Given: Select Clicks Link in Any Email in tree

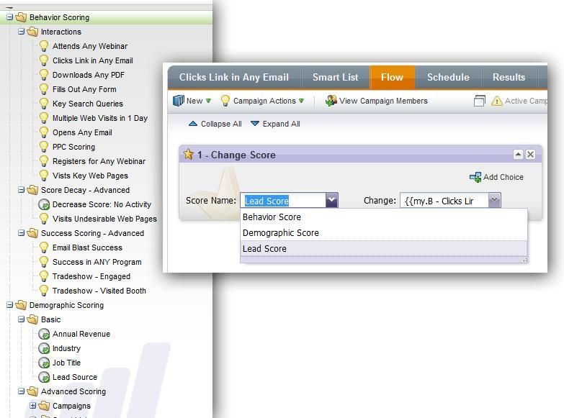Looking at the screenshot, I should 93,60.
